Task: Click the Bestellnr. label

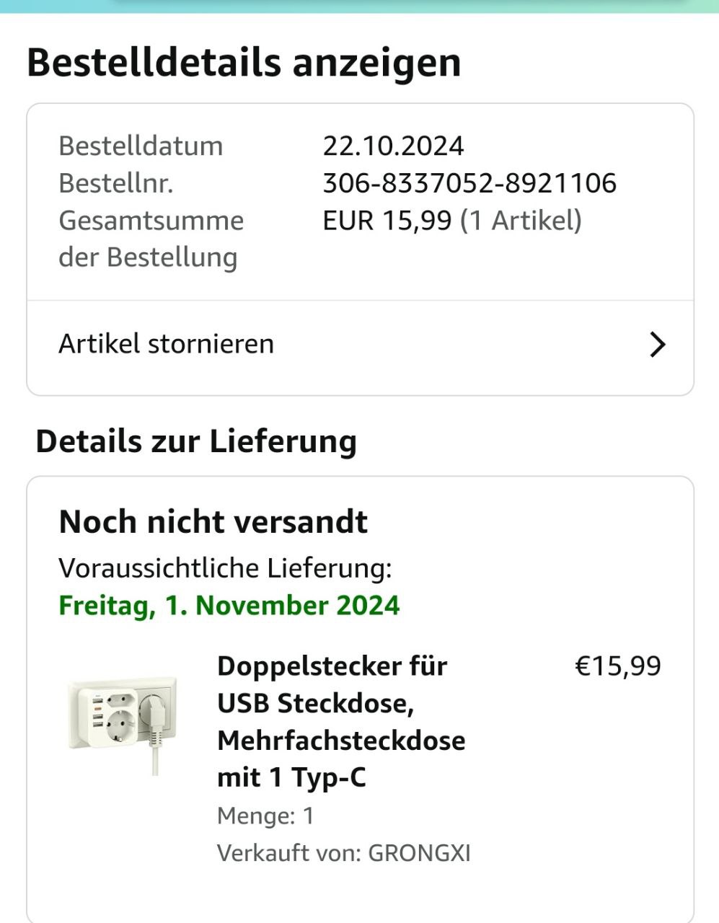Action: click(116, 183)
